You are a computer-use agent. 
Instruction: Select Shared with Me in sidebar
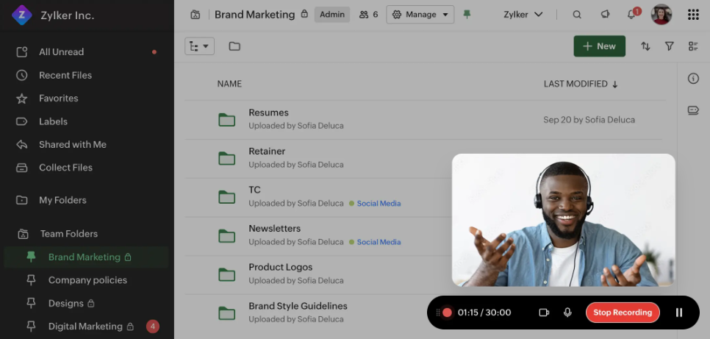coord(72,145)
